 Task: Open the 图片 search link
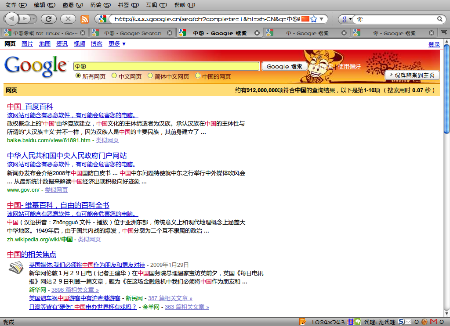(x=27, y=44)
